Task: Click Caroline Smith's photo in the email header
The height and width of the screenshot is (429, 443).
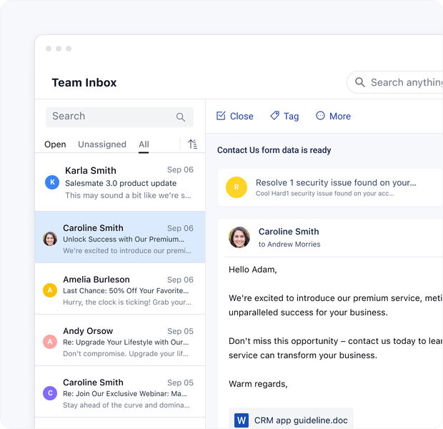Action: [239, 237]
